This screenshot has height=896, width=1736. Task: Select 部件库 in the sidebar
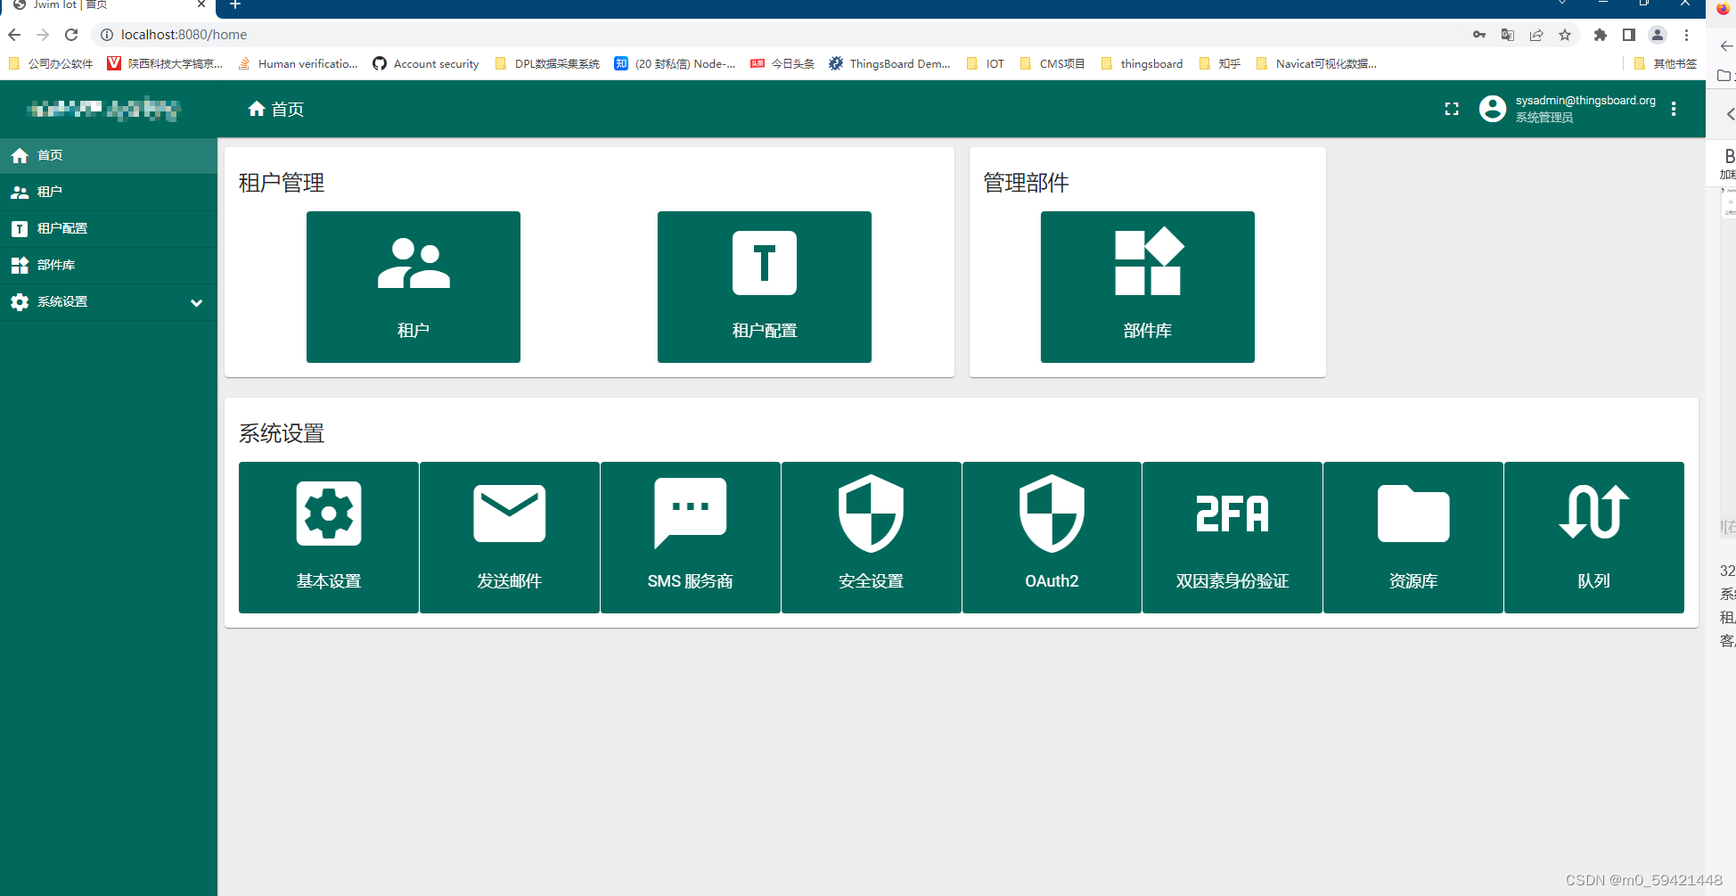(x=109, y=265)
